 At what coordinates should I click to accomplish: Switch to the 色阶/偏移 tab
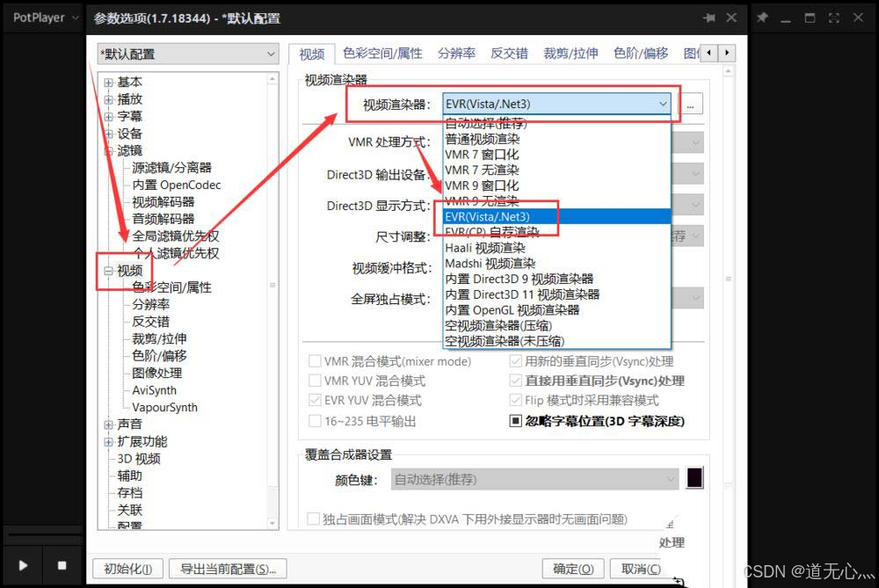click(x=640, y=54)
